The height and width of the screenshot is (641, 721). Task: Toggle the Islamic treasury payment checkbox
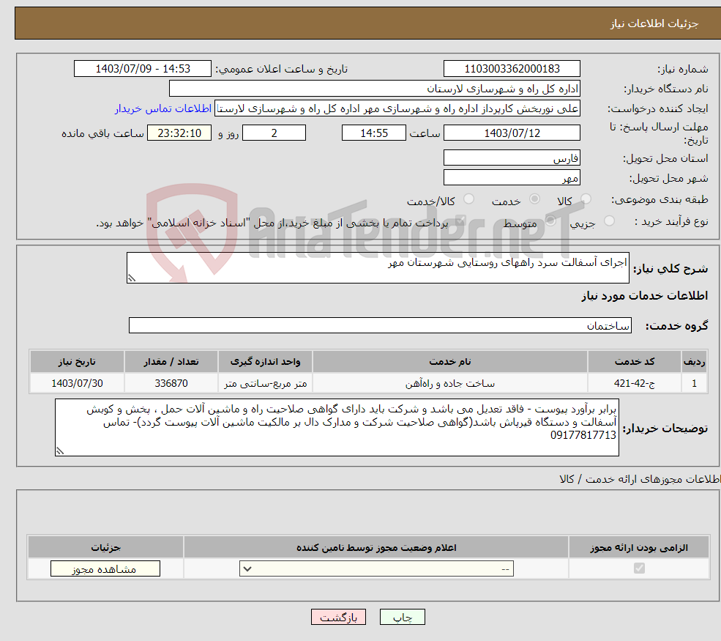(460, 221)
